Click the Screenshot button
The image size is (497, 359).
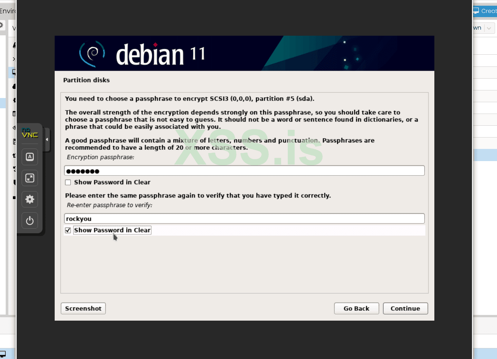pyautogui.click(x=83, y=308)
